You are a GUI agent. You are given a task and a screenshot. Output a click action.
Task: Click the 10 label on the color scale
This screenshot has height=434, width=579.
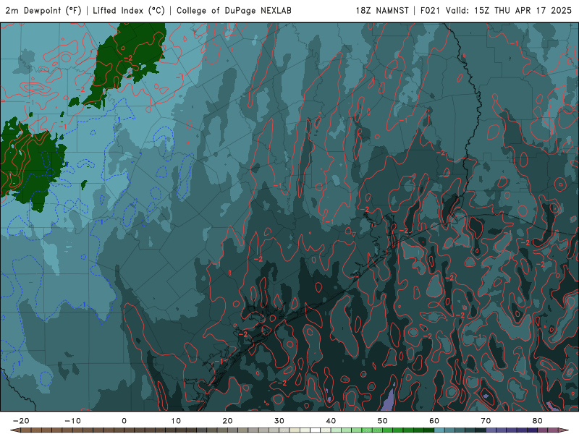(176, 421)
